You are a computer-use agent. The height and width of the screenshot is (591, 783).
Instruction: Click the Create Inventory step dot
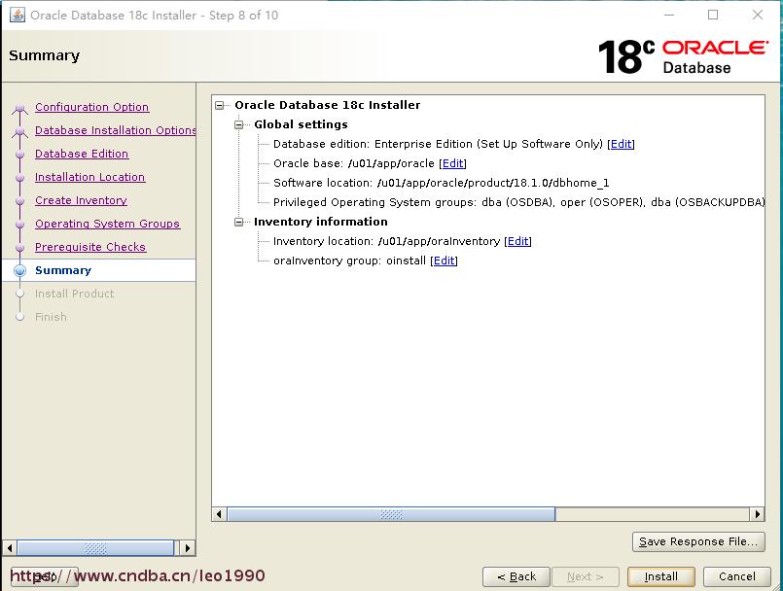tap(20, 201)
